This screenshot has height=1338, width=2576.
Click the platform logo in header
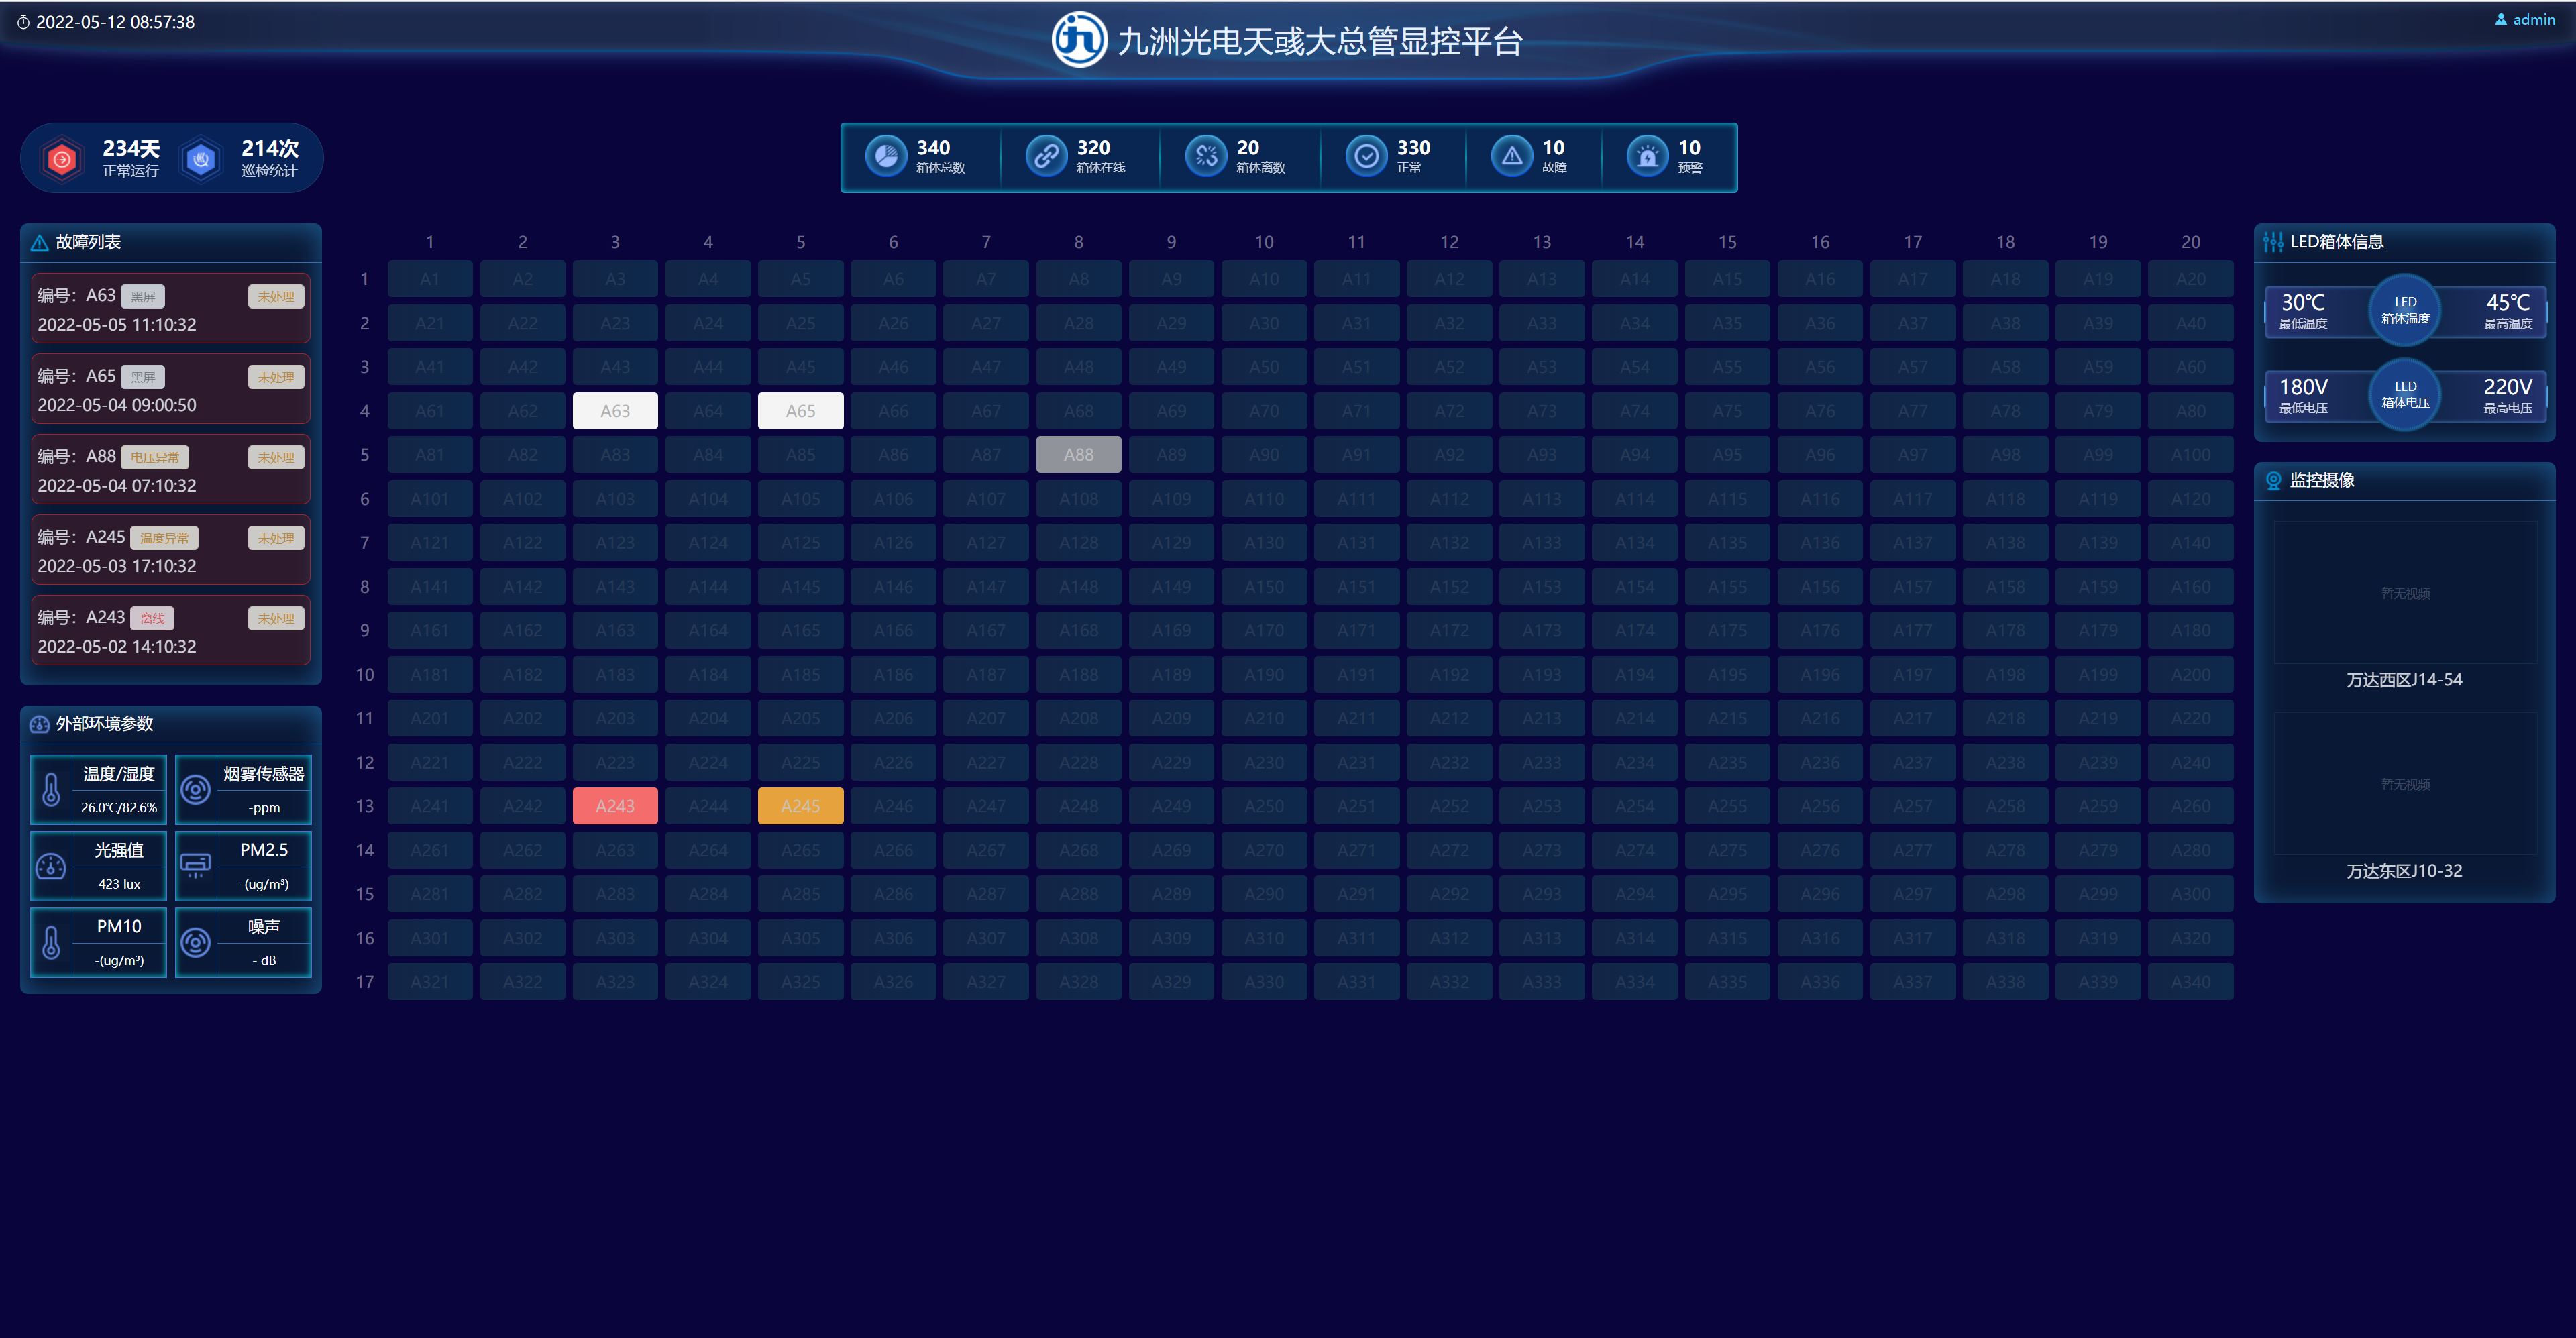[x=1080, y=40]
